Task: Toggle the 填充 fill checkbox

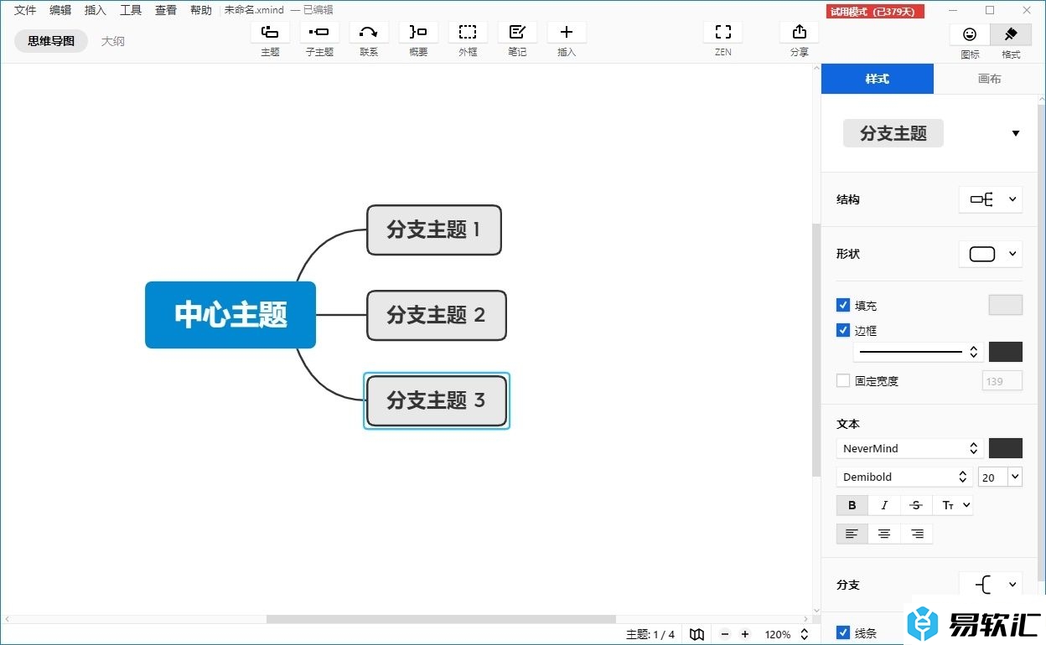Action: coord(843,305)
